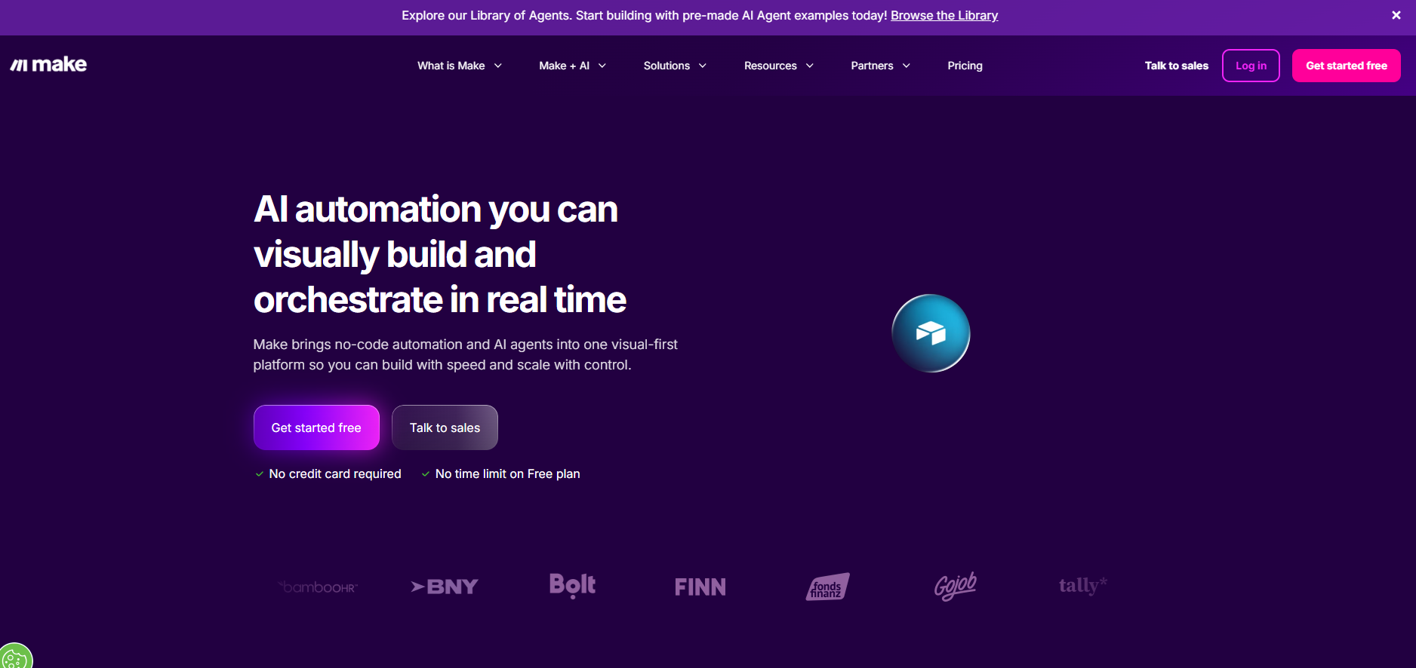1416x668 pixels.
Task: Go to the Pricing page
Action: click(x=965, y=66)
